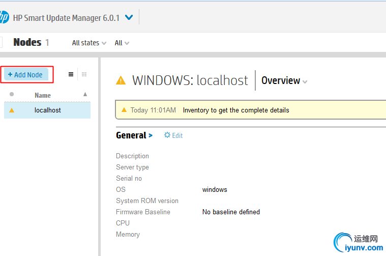
Task: Click the Edit link with gear
Action: [173, 135]
